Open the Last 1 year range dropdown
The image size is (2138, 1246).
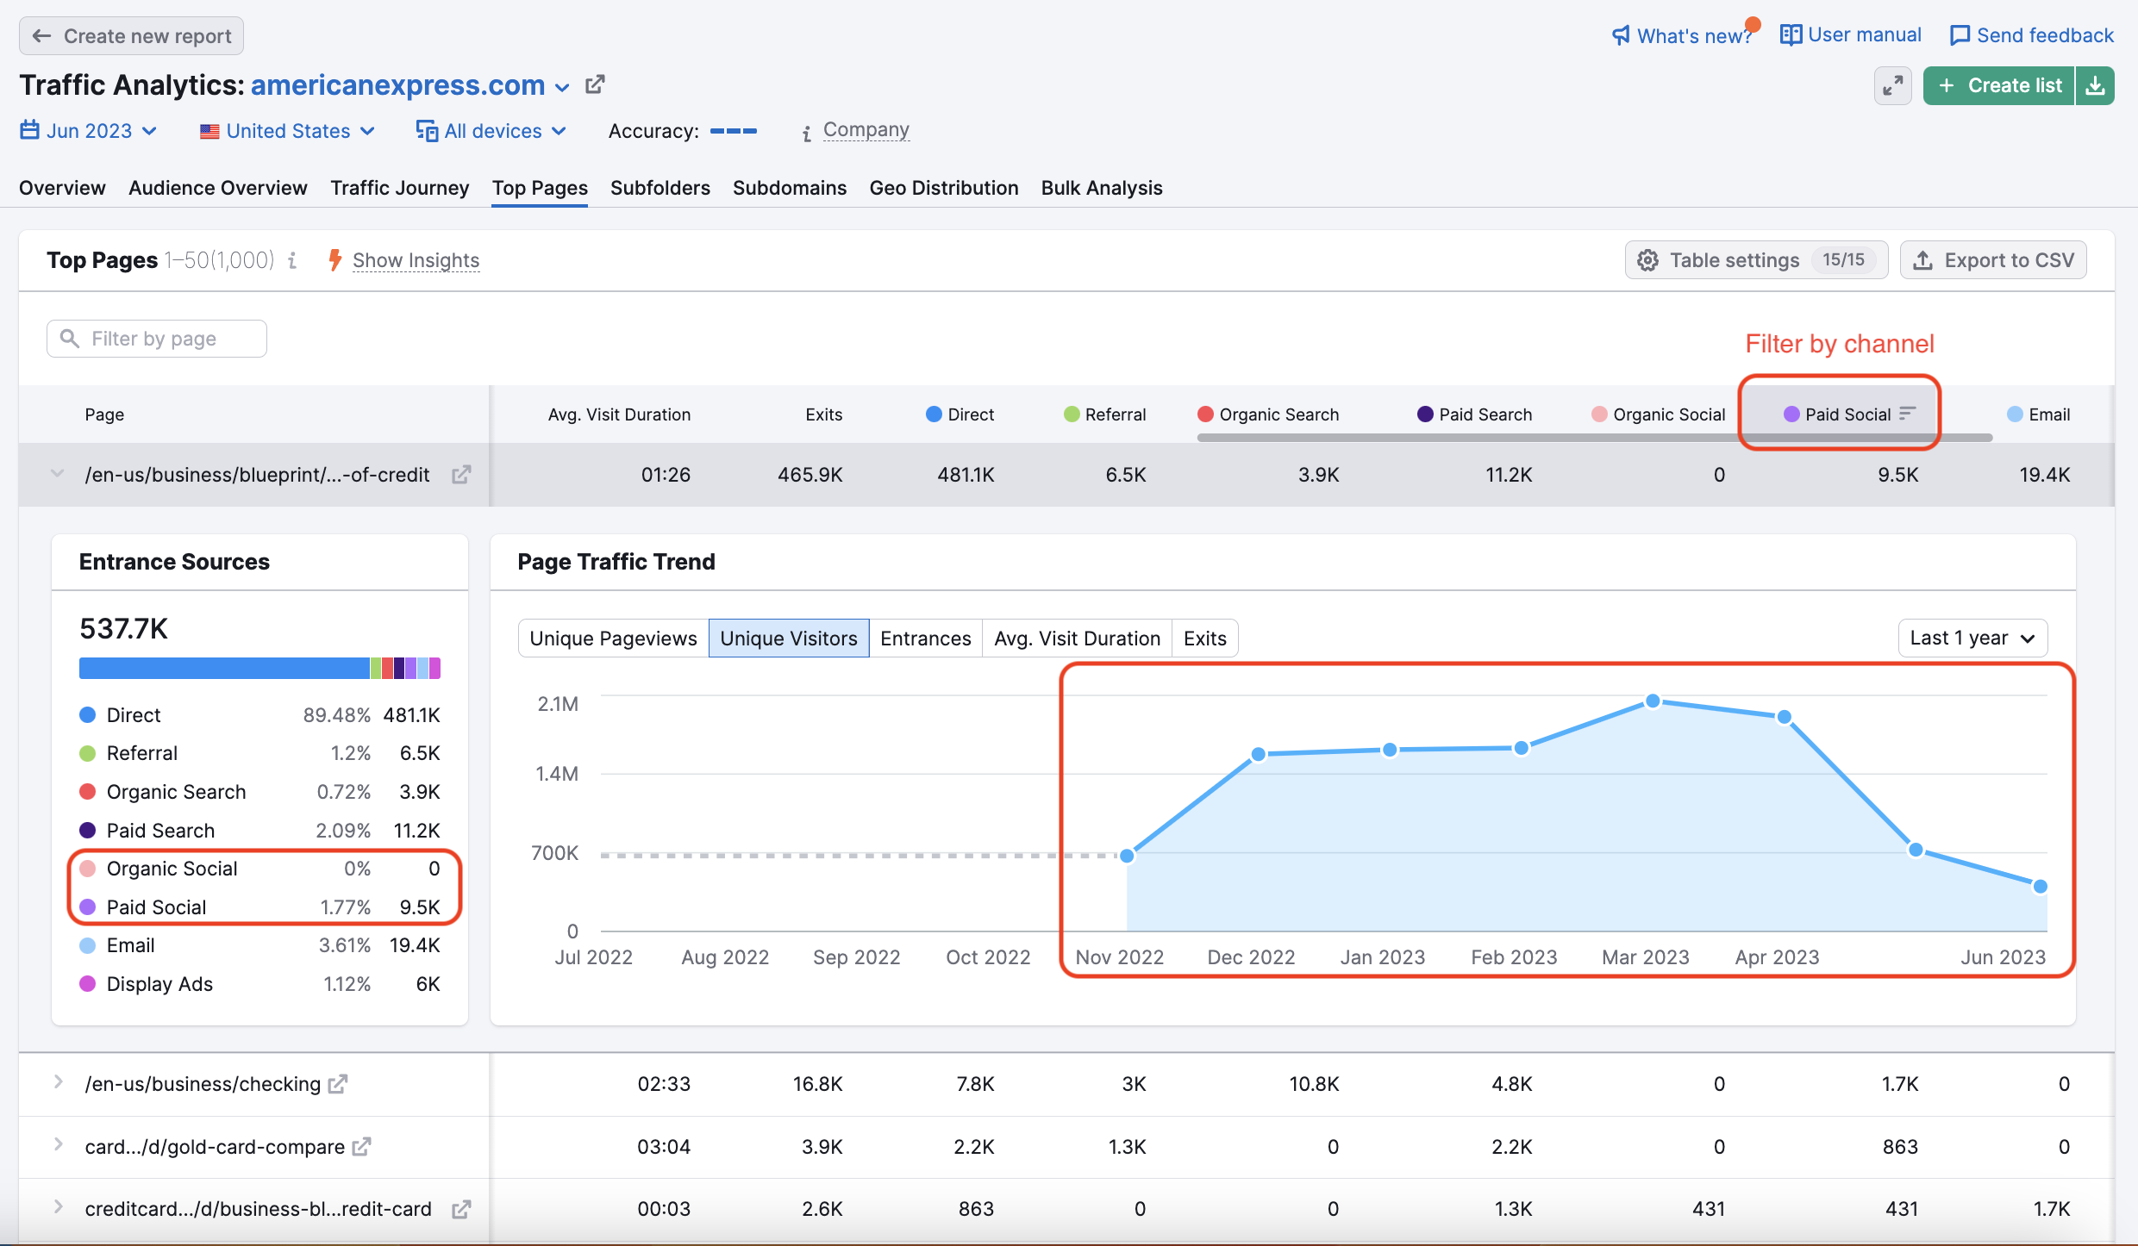tap(1972, 638)
